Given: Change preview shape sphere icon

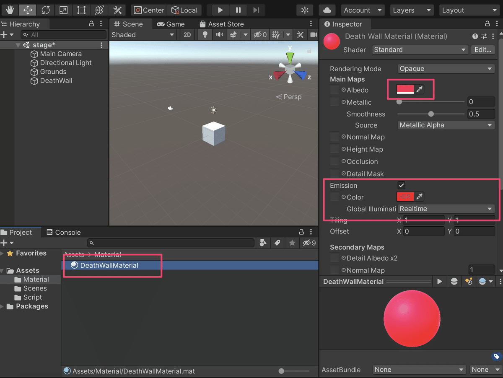Looking at the screenshot, I should [x=454, y=282].
